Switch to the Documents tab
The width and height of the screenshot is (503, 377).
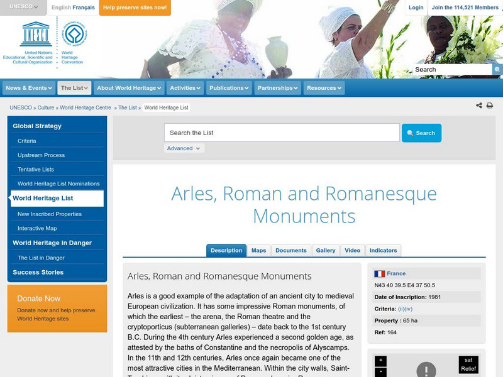pyautogui.click(x=291, y=250)
